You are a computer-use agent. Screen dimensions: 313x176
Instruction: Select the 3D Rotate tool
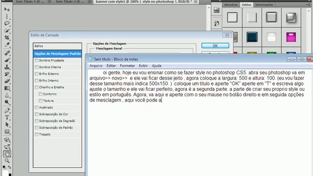coord(7,139)
